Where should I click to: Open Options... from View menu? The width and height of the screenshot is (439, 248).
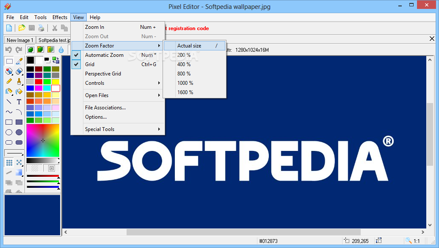[118, 117]
